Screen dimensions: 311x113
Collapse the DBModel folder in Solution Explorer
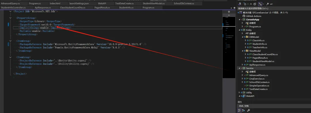click(x=242, y=37)
